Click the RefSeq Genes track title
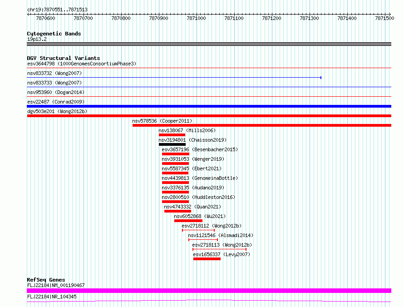 tap(46, 280)
